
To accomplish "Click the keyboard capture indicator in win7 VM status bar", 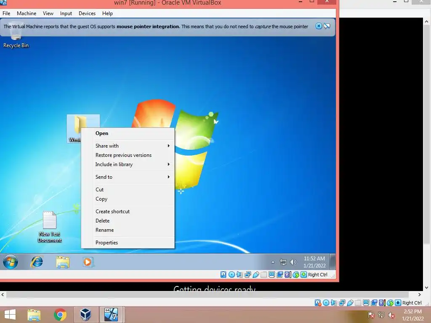I will (304, 274).
